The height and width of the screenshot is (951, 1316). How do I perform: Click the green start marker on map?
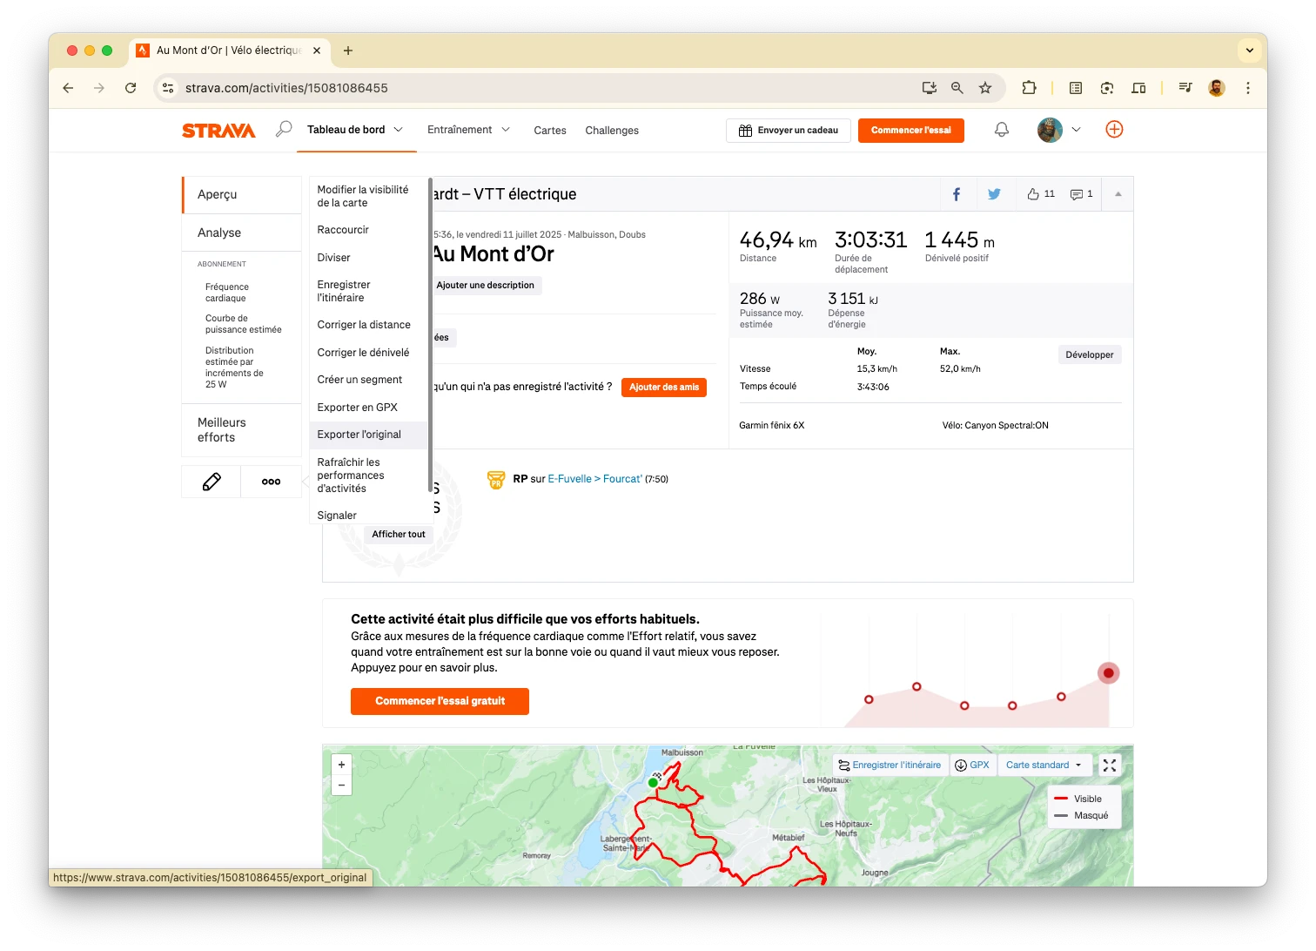[x=653, y=783]
